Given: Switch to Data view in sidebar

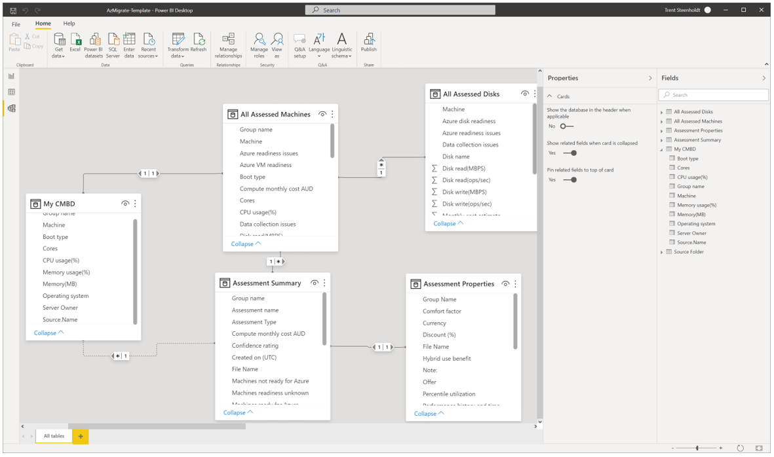Looking at the screenshot, I should point(11,92).
